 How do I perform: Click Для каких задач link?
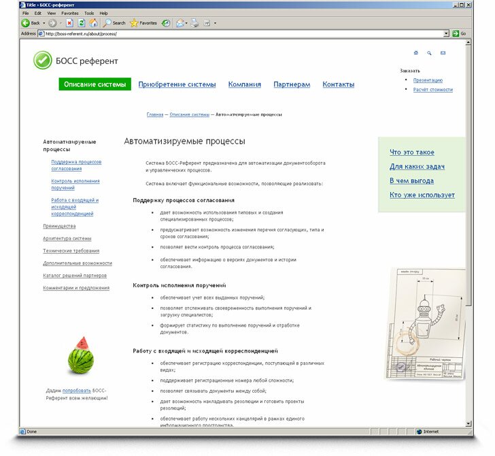(x=417, y=167)
